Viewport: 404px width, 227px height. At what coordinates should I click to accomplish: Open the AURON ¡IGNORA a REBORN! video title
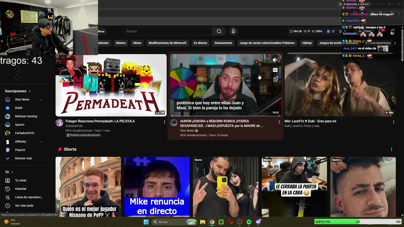point(222,123)
